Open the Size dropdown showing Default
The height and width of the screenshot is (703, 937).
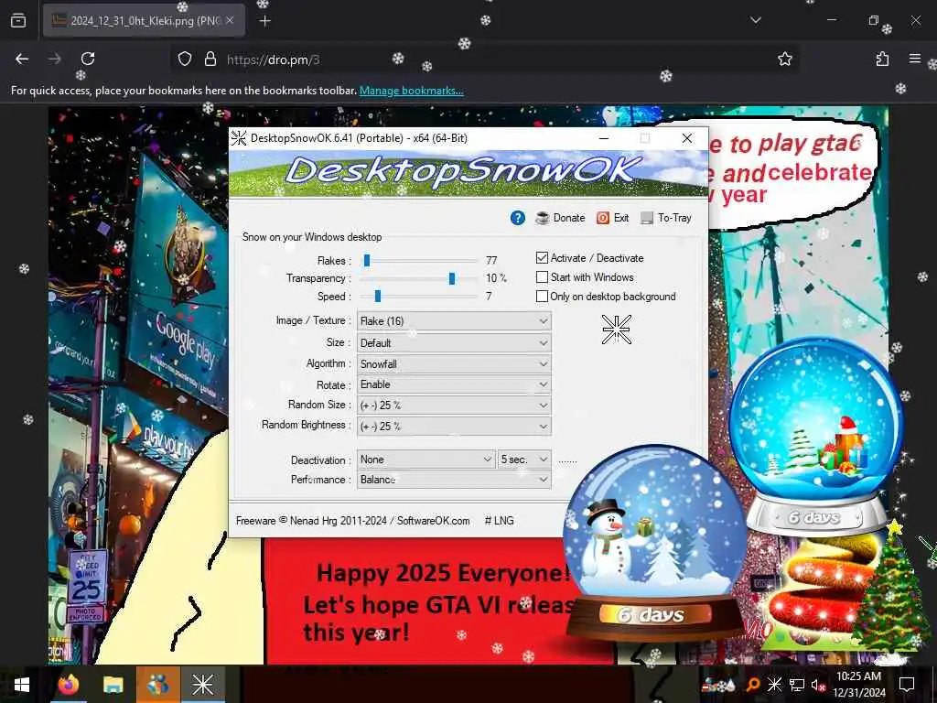click(454, 343)
